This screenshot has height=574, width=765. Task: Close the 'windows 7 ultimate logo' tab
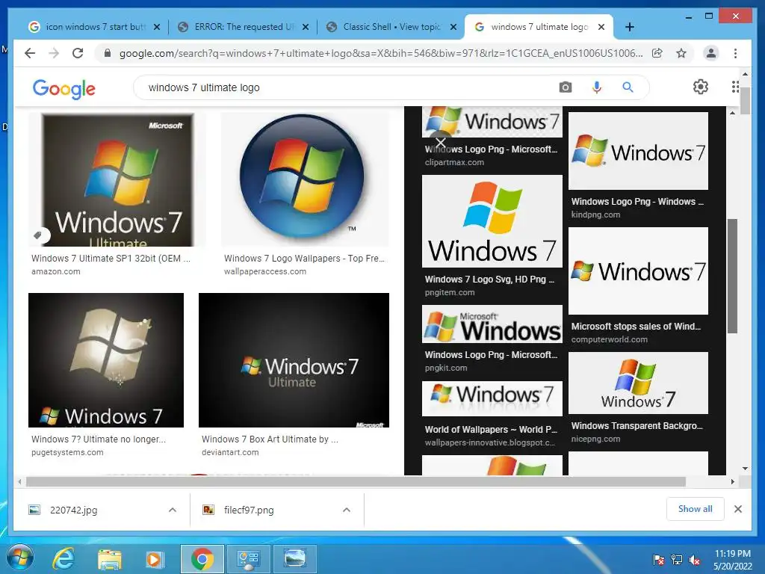coord(601,27)
